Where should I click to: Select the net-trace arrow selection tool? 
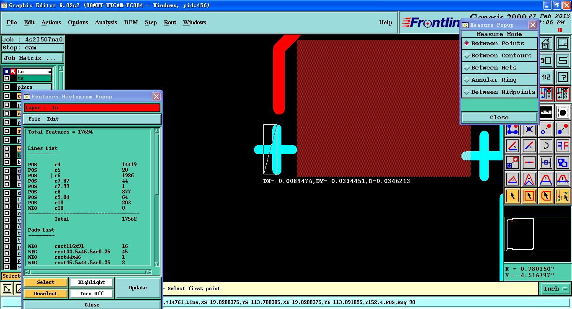[x=563, y=196]
